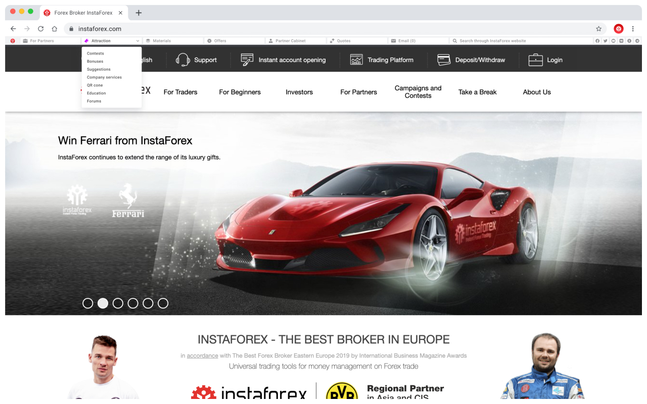
Task: Open the Telegram icon in the toolbar
Action: click(637, 40)
